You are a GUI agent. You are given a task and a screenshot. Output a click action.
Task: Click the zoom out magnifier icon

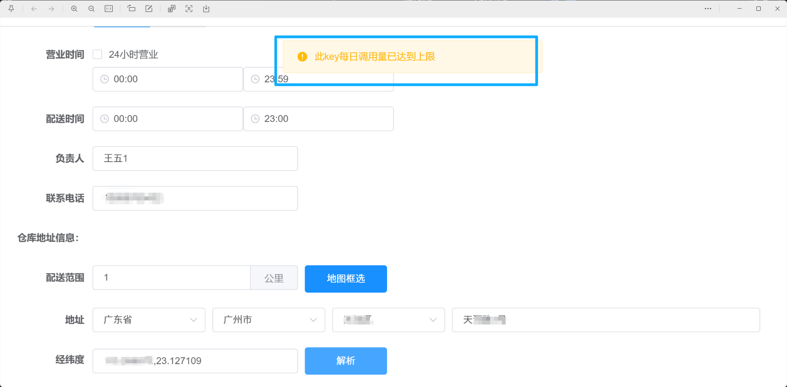pyautogui.click(x=91, y=9)
